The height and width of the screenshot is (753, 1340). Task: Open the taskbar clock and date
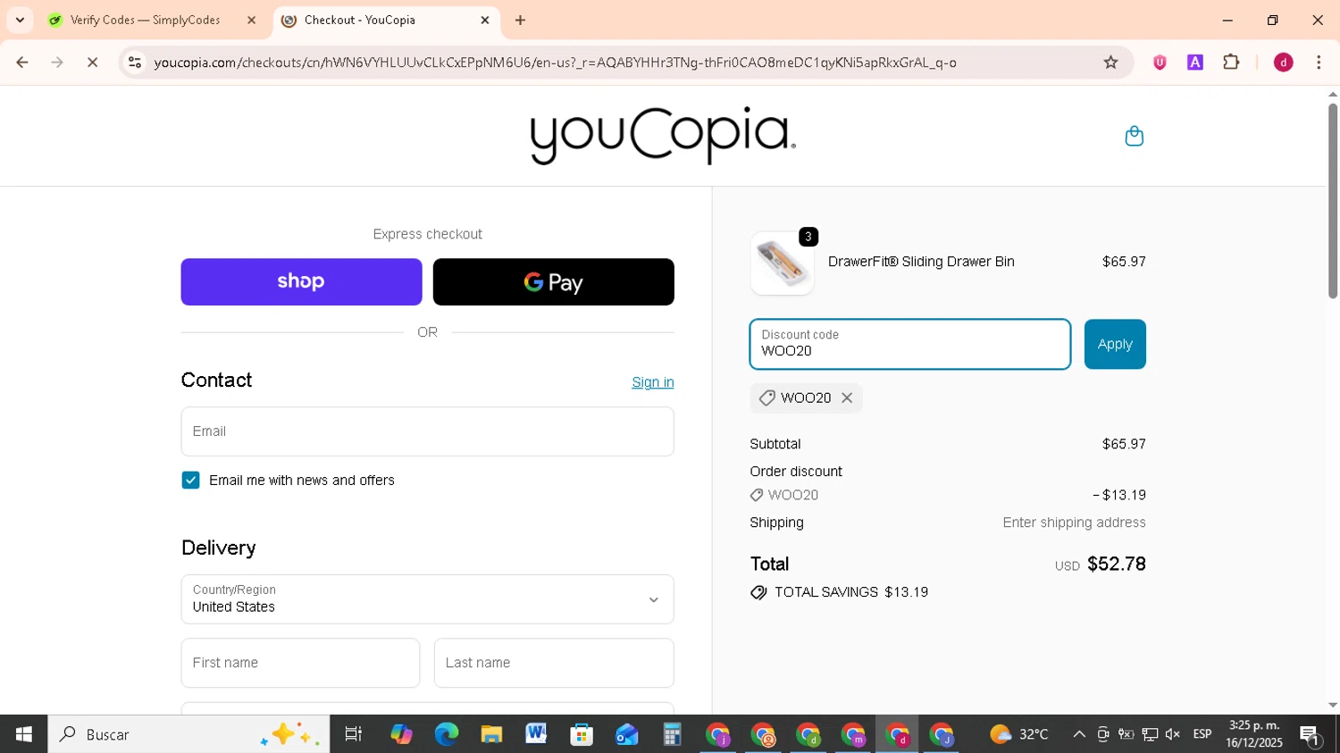[1254, 734]
